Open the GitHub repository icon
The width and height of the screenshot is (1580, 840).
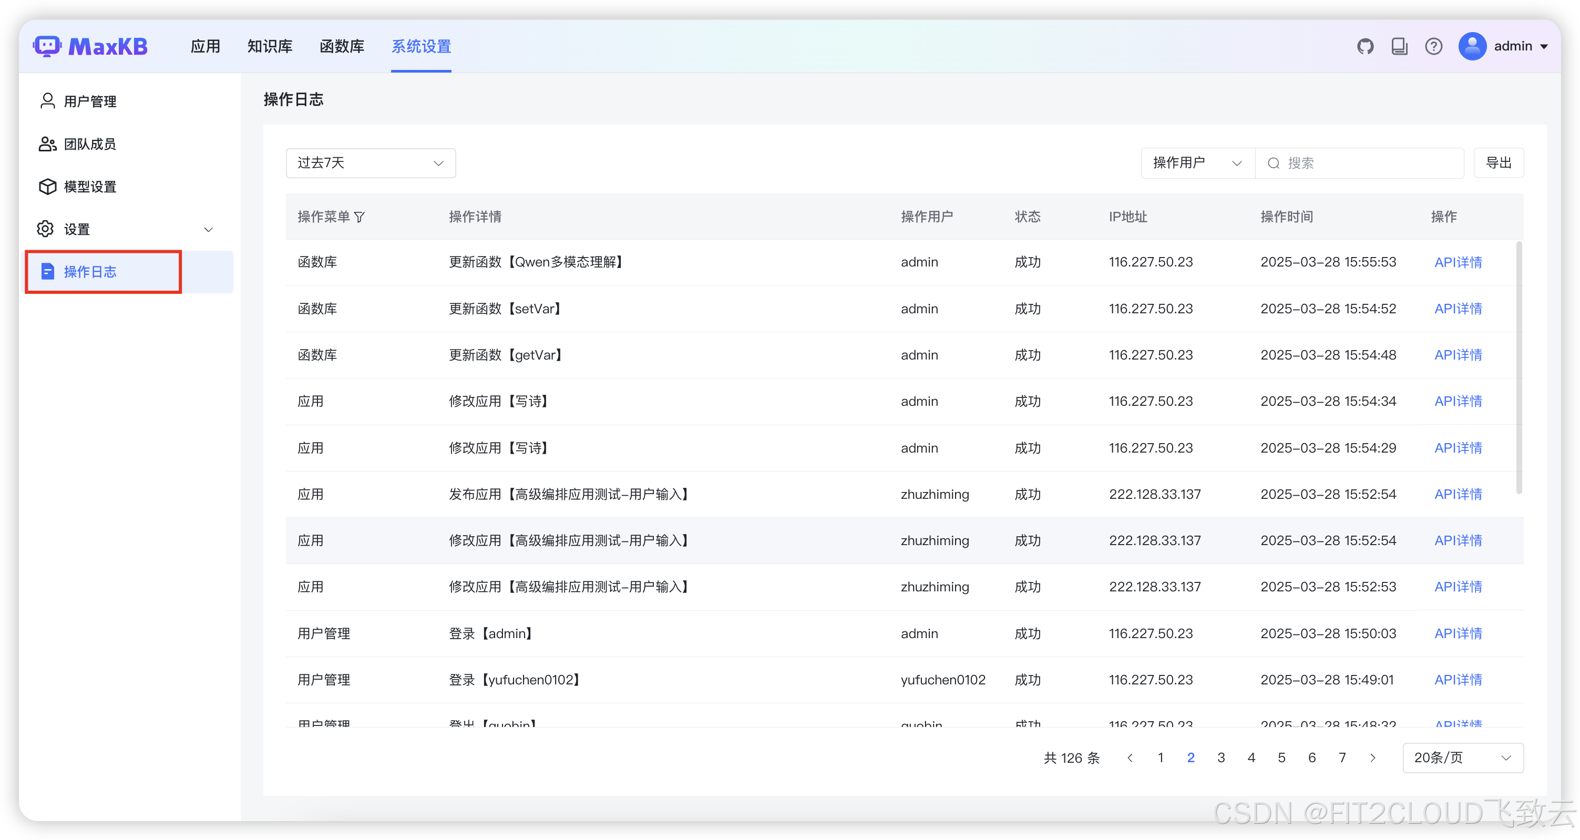point(1364,46)
